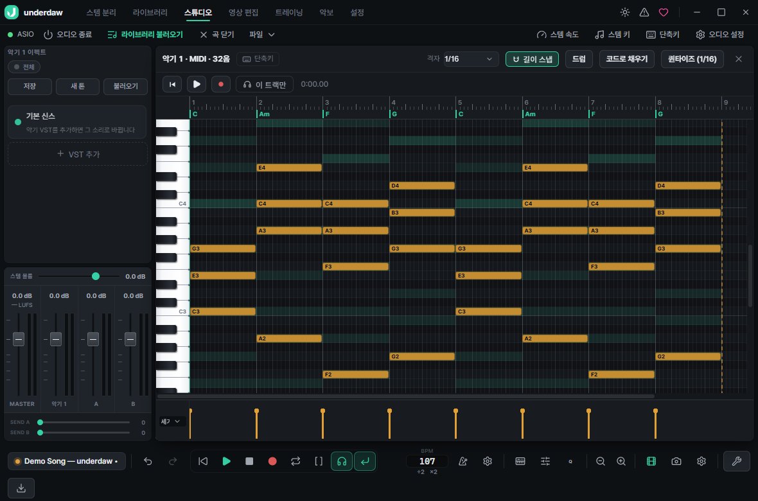
Task: Click 곡 닫기 to close song
Action: pyautogui.click(x=216, y=34)
